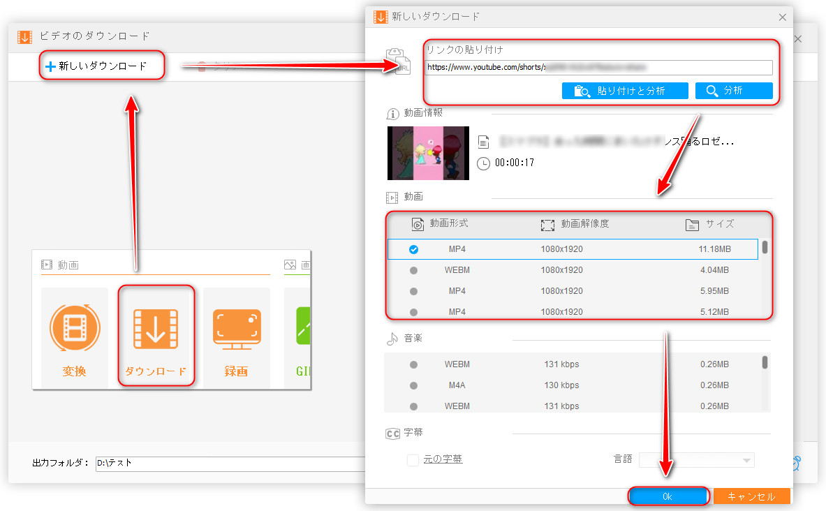Click the 動画情報 info icon
Image resolution: width=826 pixels, height=511 pixels.
[x=392, y=113]
